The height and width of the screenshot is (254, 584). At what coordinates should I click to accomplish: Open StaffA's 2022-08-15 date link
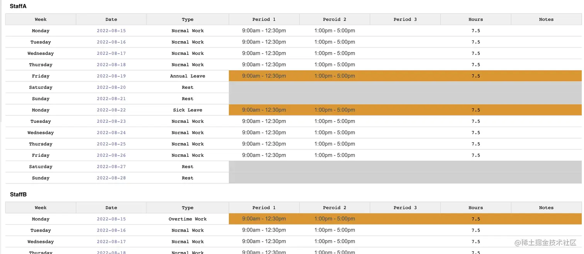[111, 31]
